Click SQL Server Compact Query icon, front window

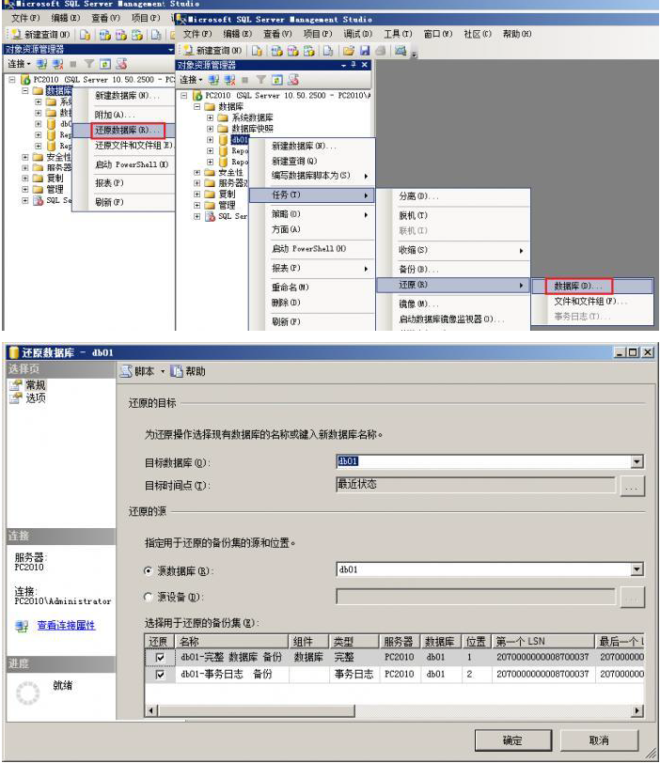click(x=328, y=51)
